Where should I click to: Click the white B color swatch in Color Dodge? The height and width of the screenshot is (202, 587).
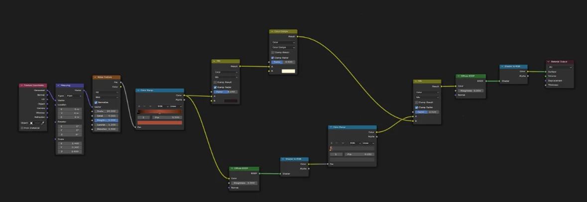[x=288, y=71]
